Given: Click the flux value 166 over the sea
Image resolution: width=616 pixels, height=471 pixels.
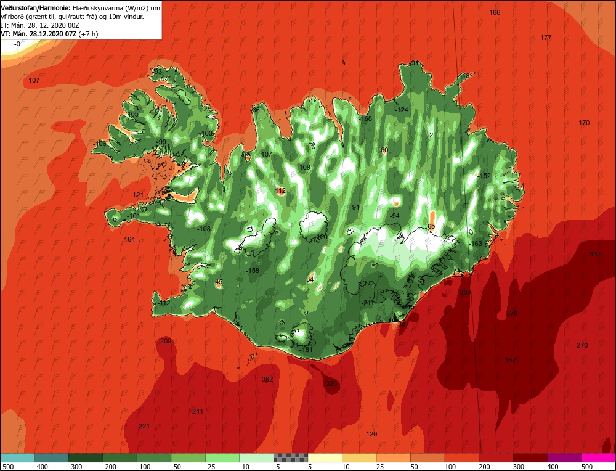Looking at the screenshot, I should point(495,12).
